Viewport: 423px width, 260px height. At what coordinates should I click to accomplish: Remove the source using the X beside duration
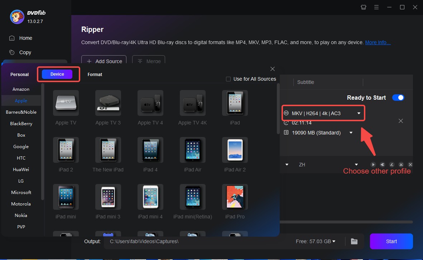pos(400,121)
